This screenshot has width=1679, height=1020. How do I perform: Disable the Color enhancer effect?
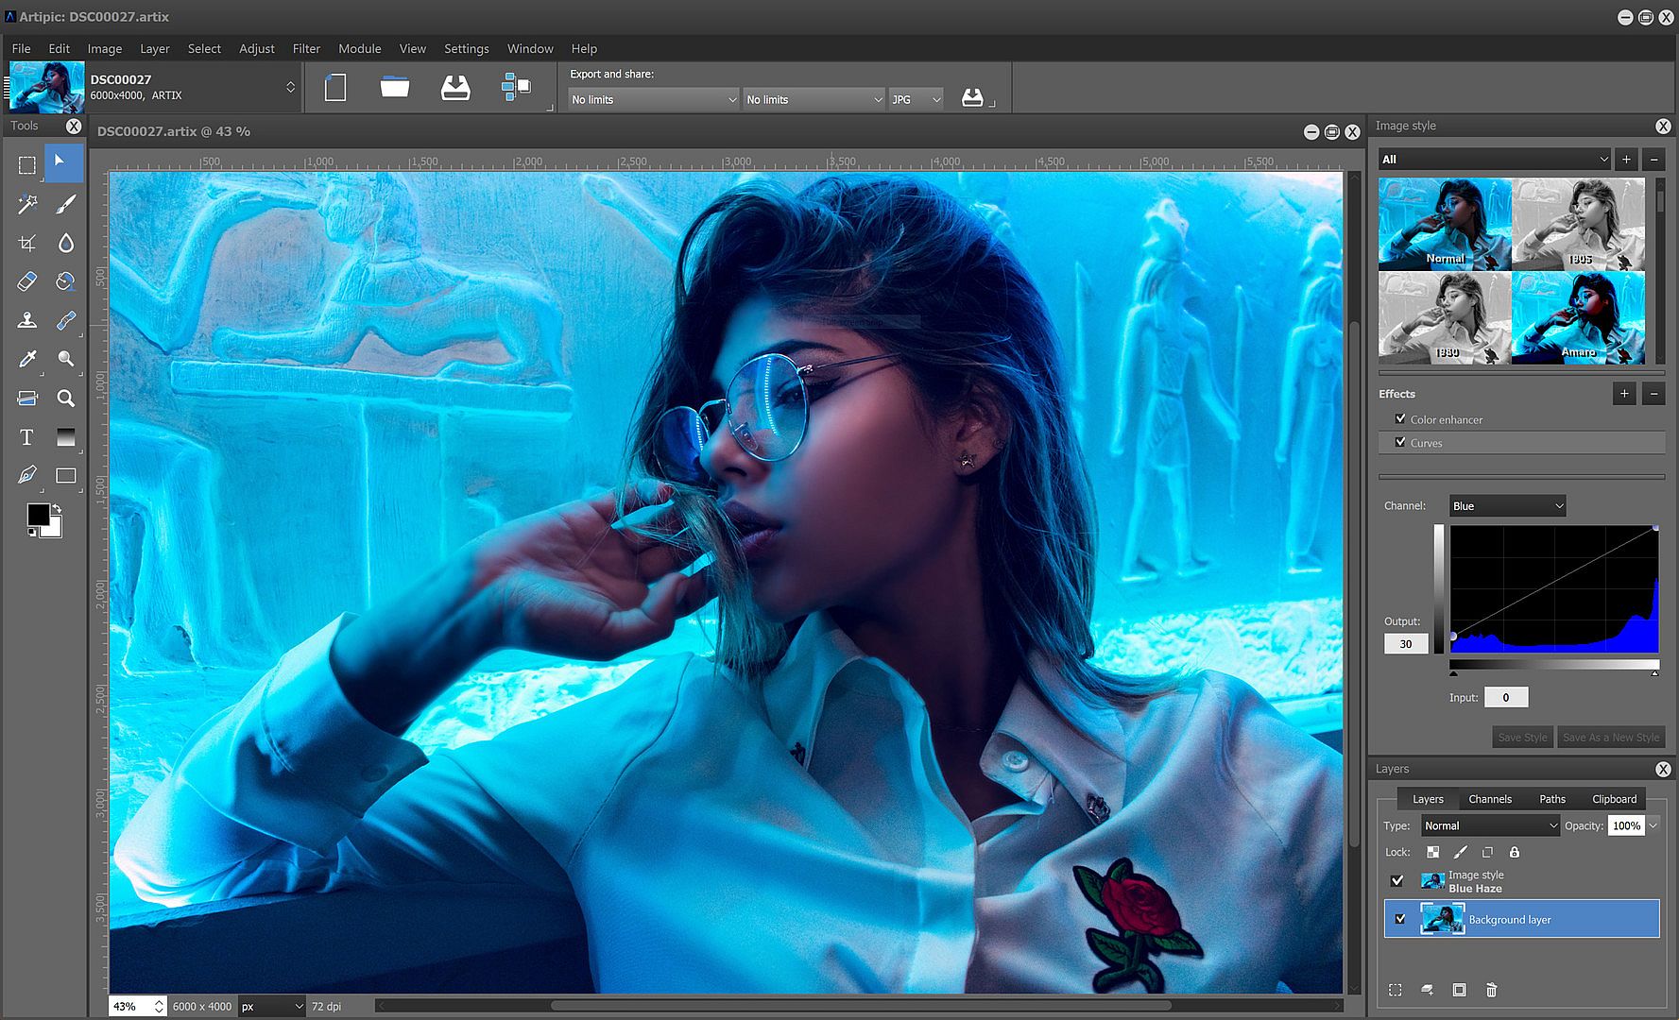click(x=1400, y=418)
